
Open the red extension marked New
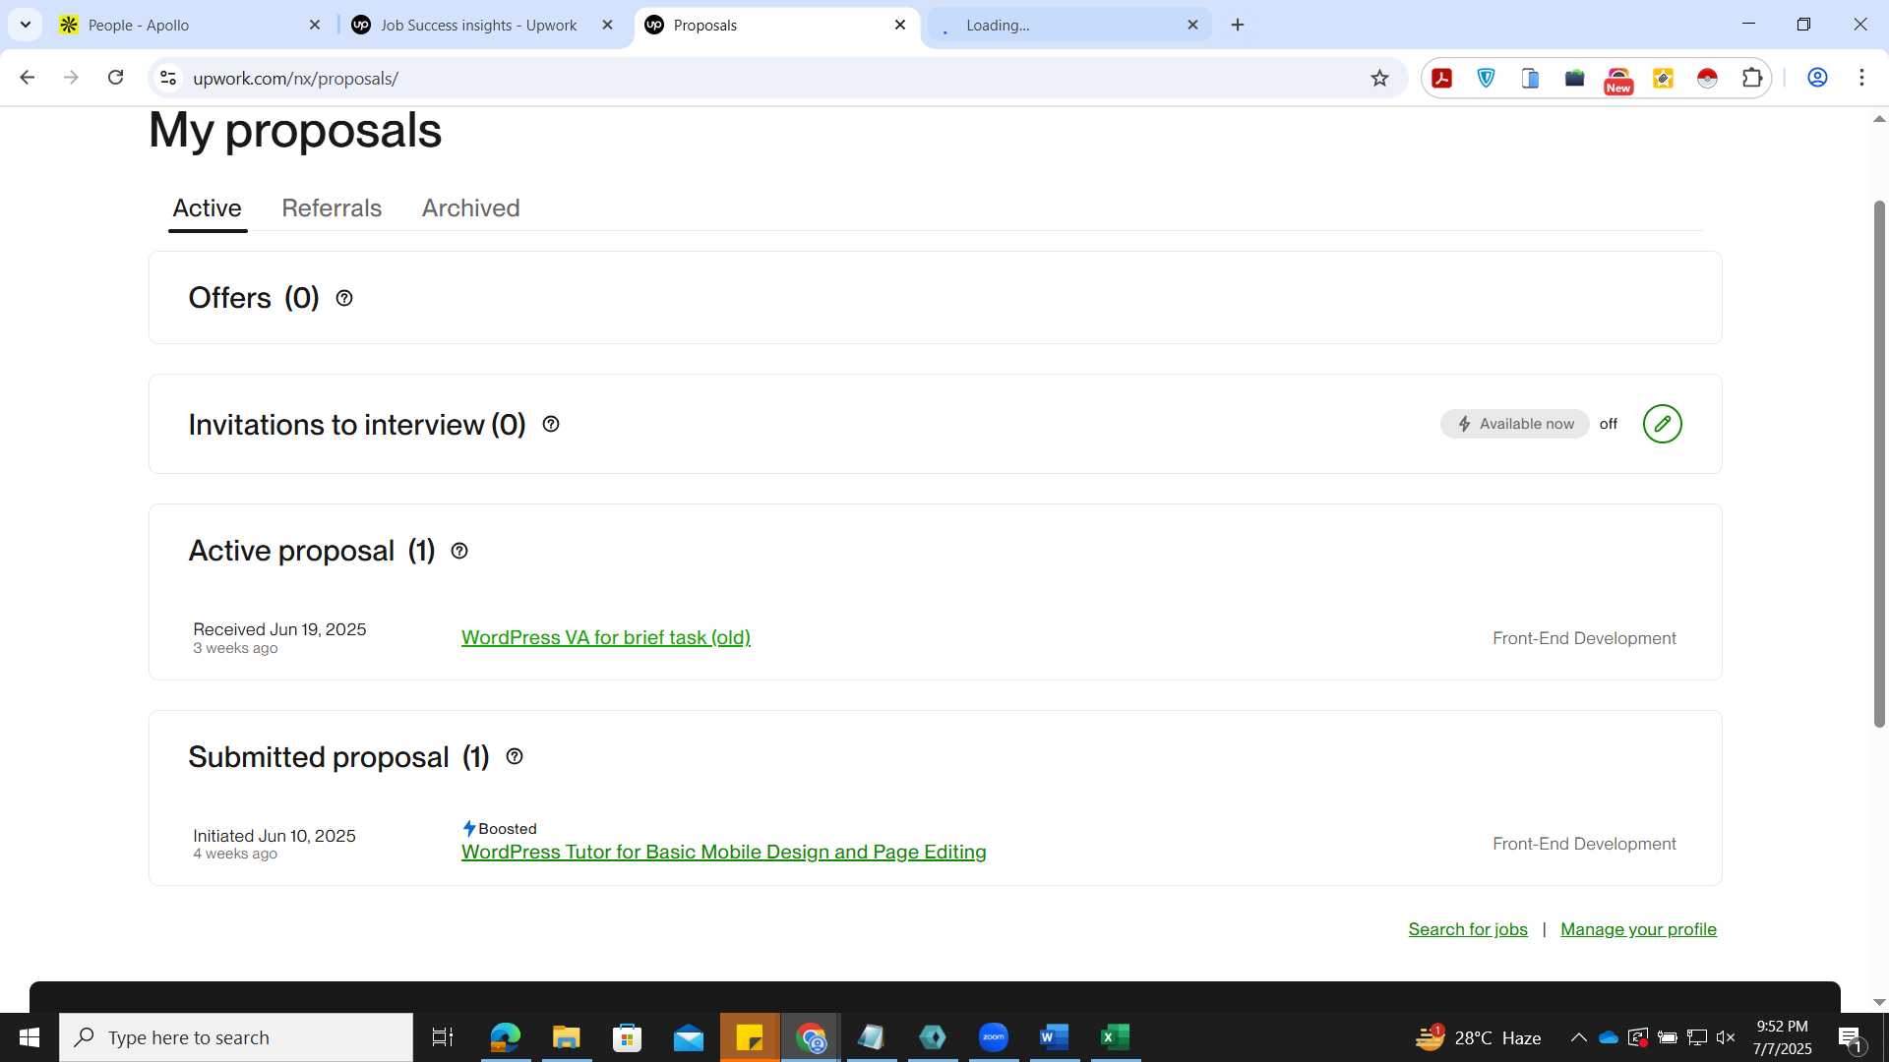pos(1618,81)
